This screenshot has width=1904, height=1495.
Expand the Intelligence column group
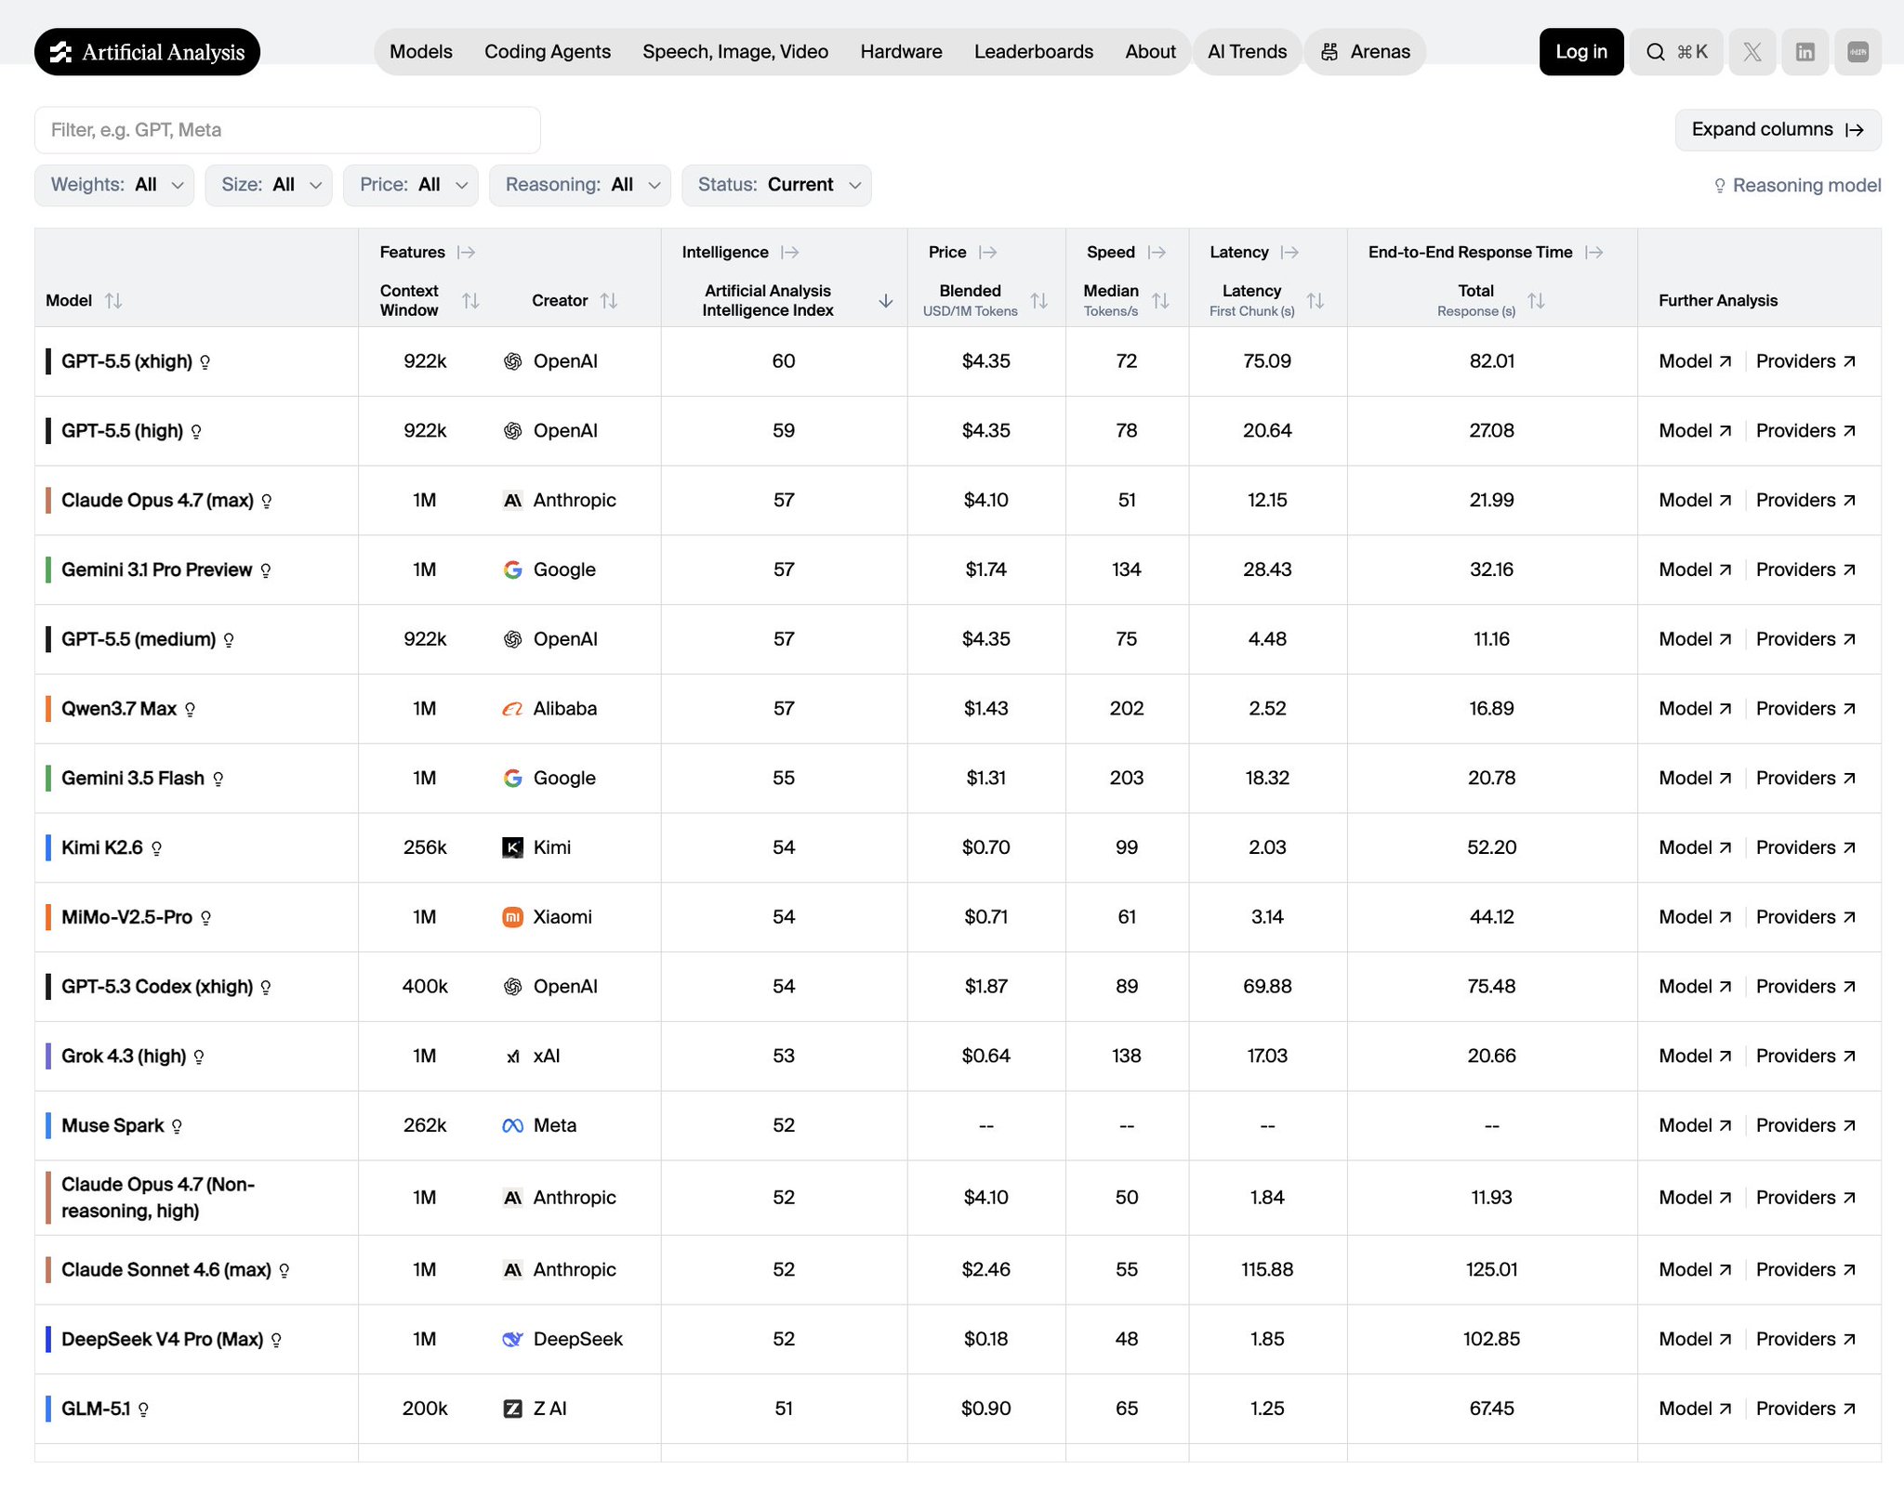[x=790, y=253]
